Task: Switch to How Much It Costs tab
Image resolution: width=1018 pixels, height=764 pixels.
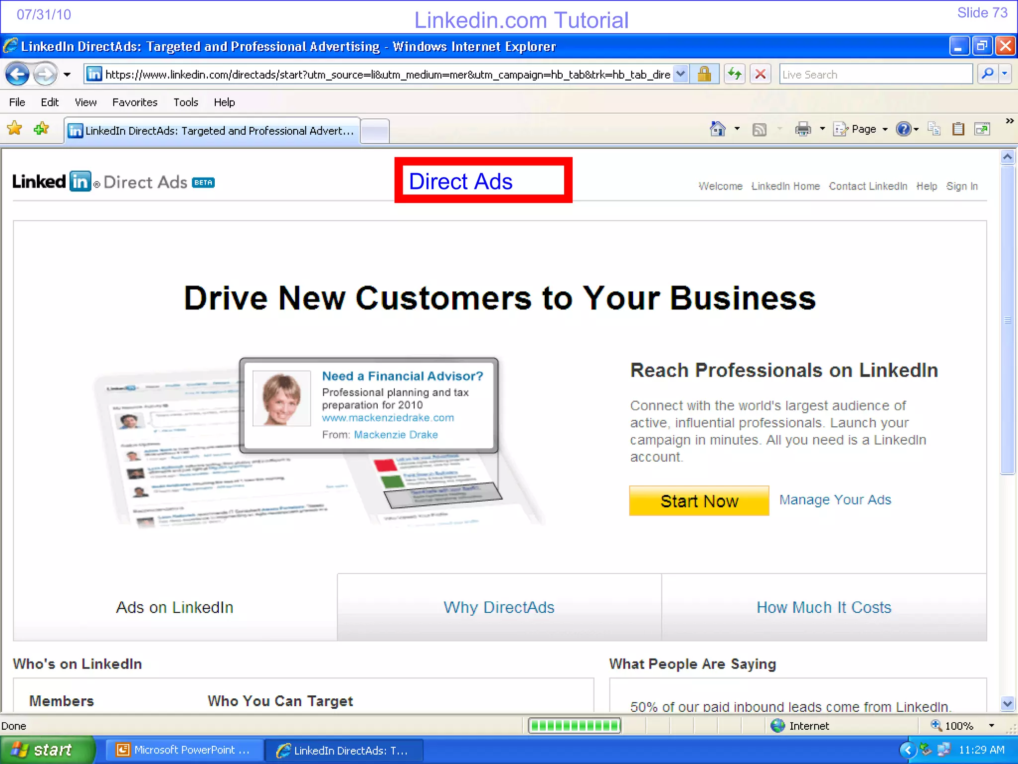Action: pos(824,607)
